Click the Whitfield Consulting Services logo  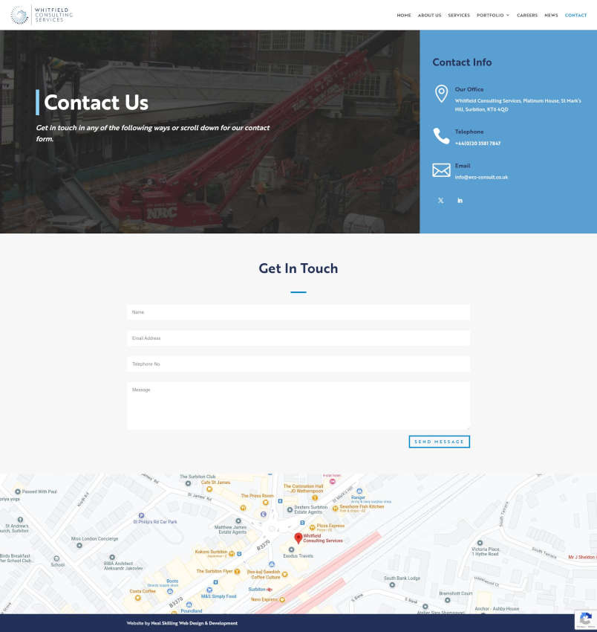pos(42,15)
